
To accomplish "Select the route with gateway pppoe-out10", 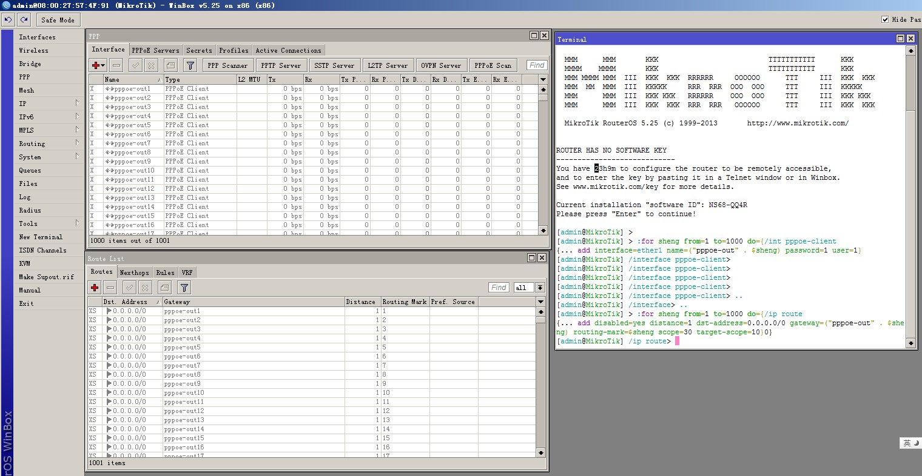I will coord(312,393).
